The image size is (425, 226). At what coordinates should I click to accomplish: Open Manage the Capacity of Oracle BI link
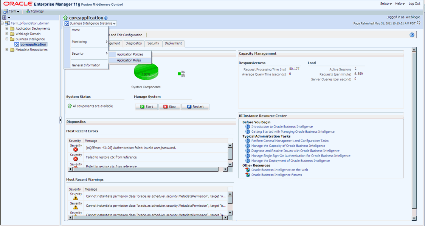288,146
